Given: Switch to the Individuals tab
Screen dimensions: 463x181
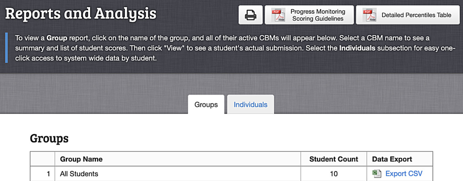Looking at the screenshot, I should pyautogui.click(x=250, y=105).
